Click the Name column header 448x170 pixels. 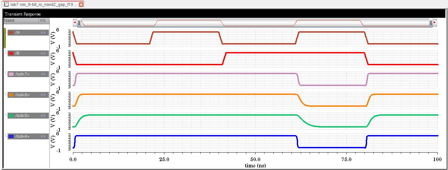[x=21, y=20]
